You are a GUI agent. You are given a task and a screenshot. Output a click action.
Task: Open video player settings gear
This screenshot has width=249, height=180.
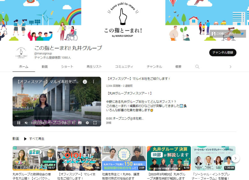click(87, 123)
